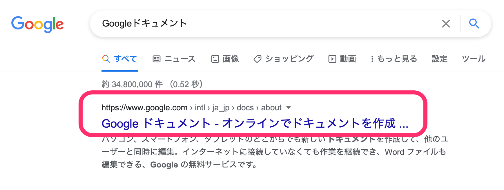Click the image icon beside 画像
The width and height of the screenshot is (504, 190).
click(x=215, y=59)
